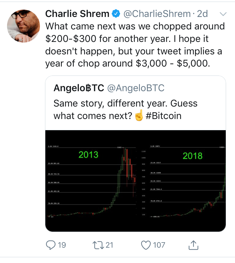
Task: Click the blue verified badge
Action: (x=115, y=14)
